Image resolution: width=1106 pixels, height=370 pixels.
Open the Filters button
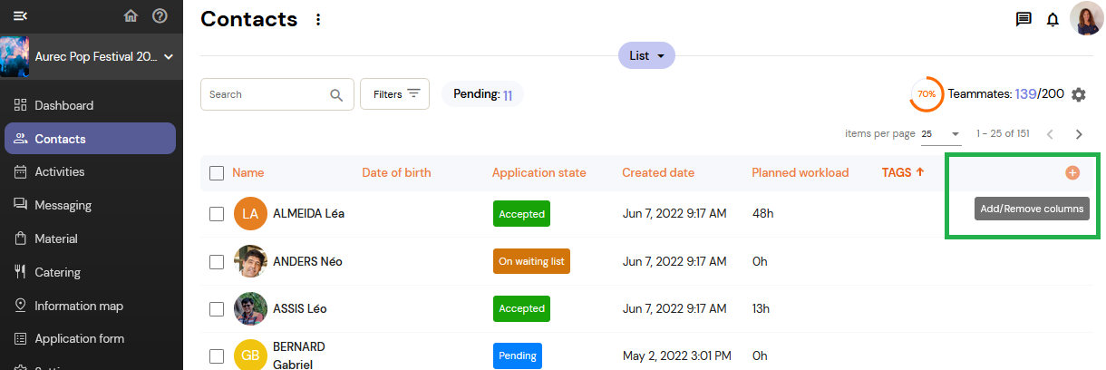pyautogui.click(x=394, y=93)
